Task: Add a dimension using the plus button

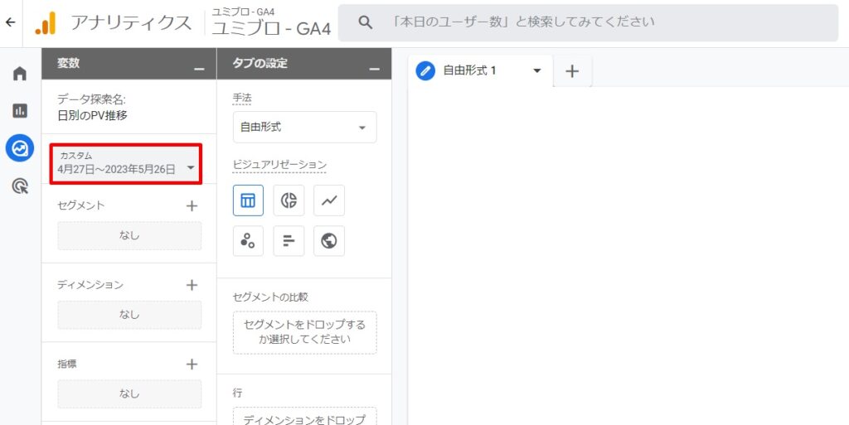Action: click(192, 285)
